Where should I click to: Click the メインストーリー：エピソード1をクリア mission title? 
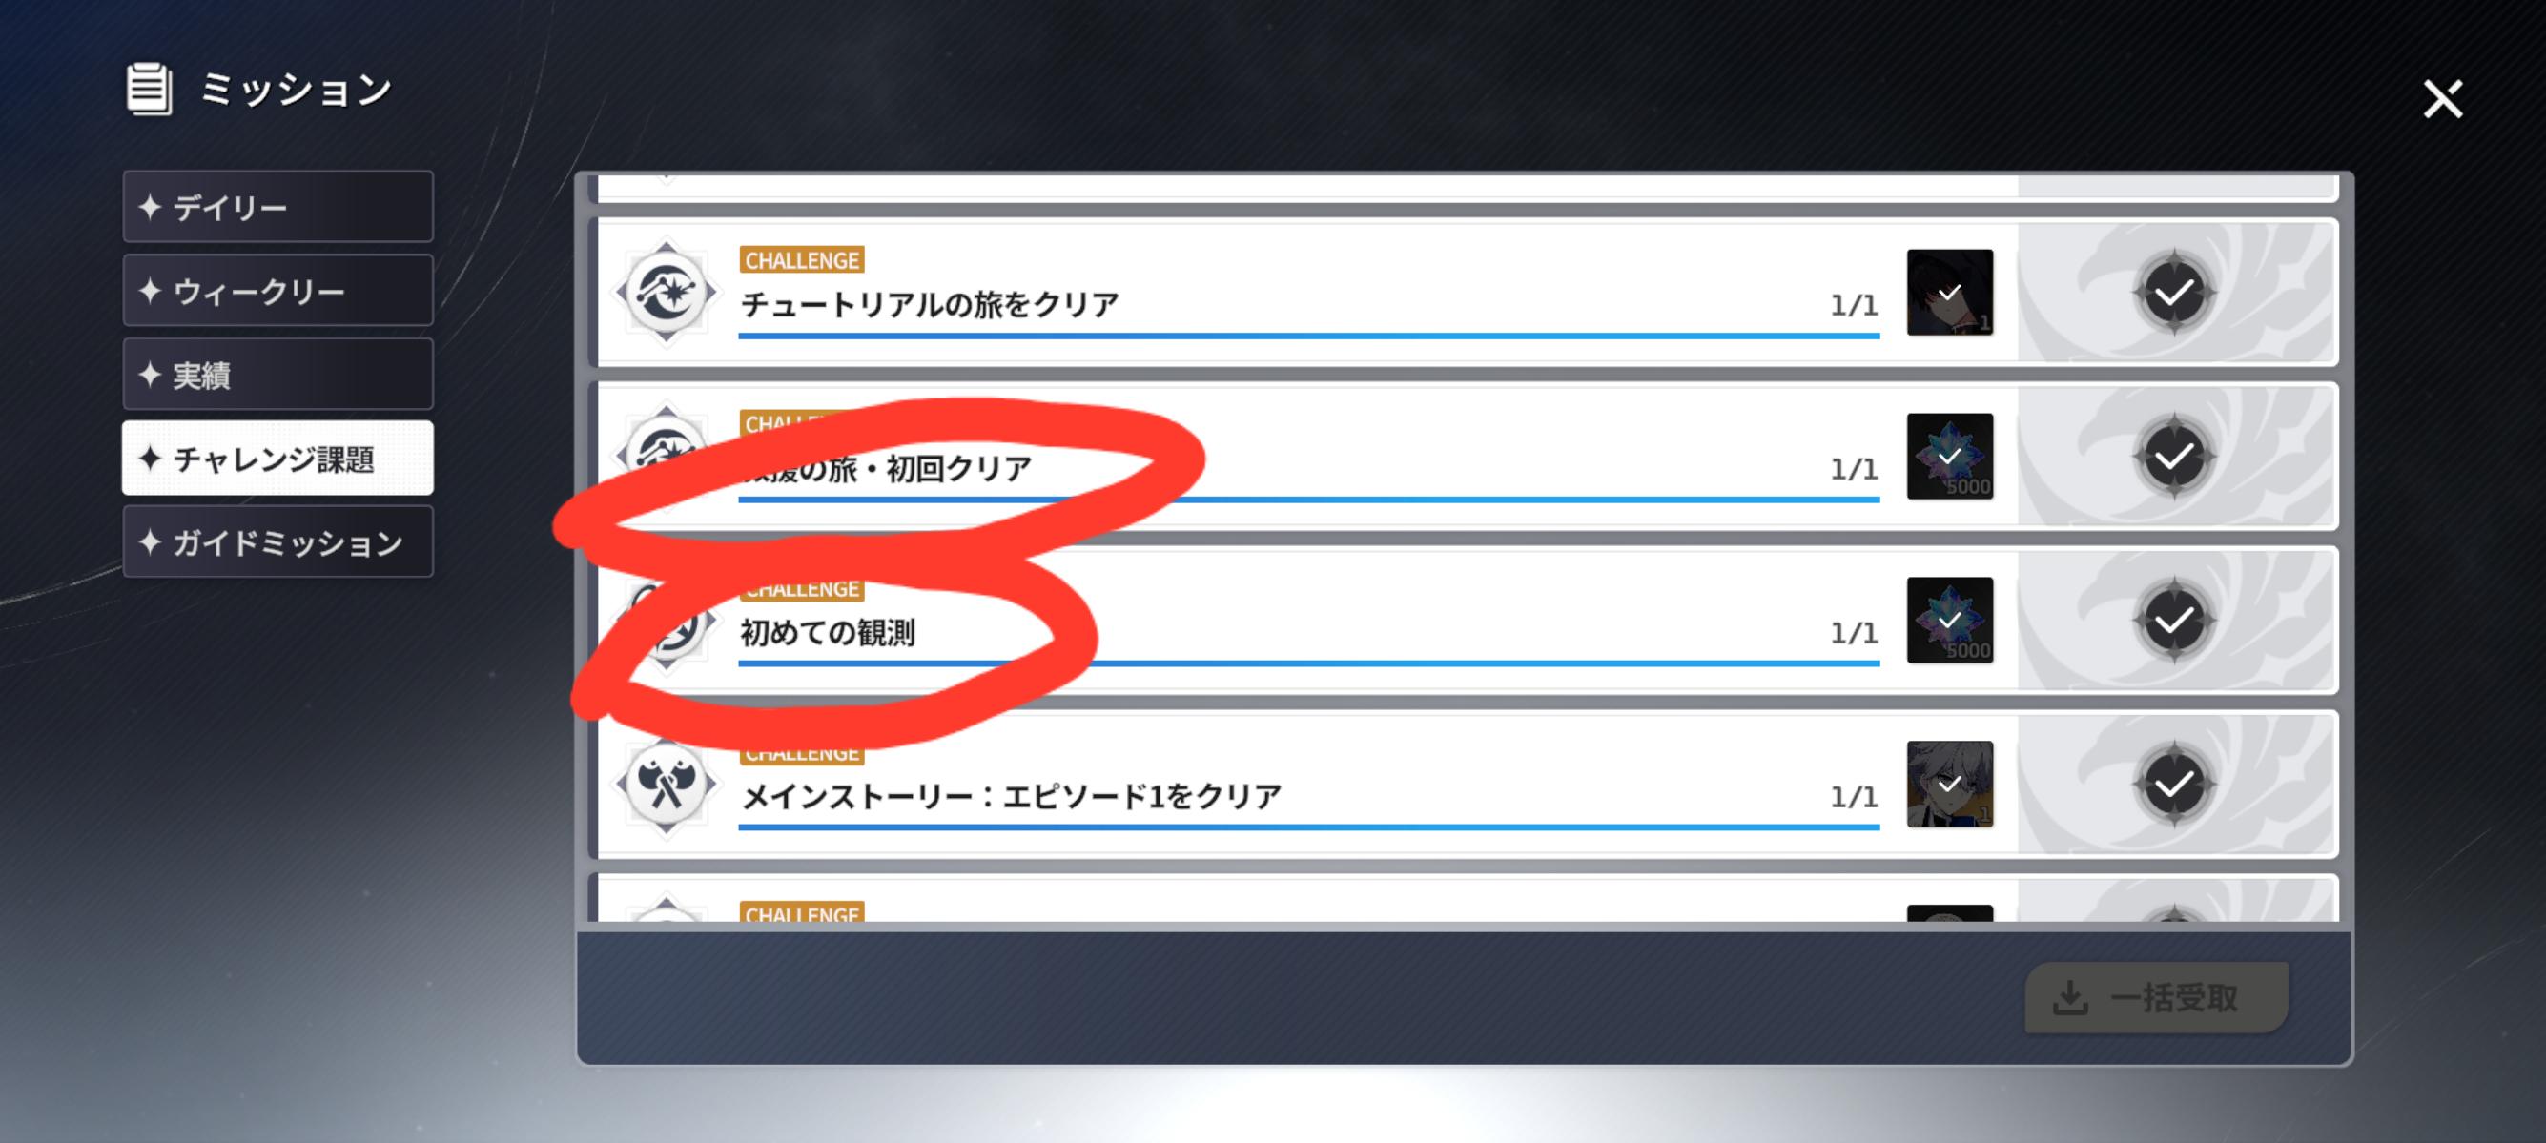[1011, 796]
